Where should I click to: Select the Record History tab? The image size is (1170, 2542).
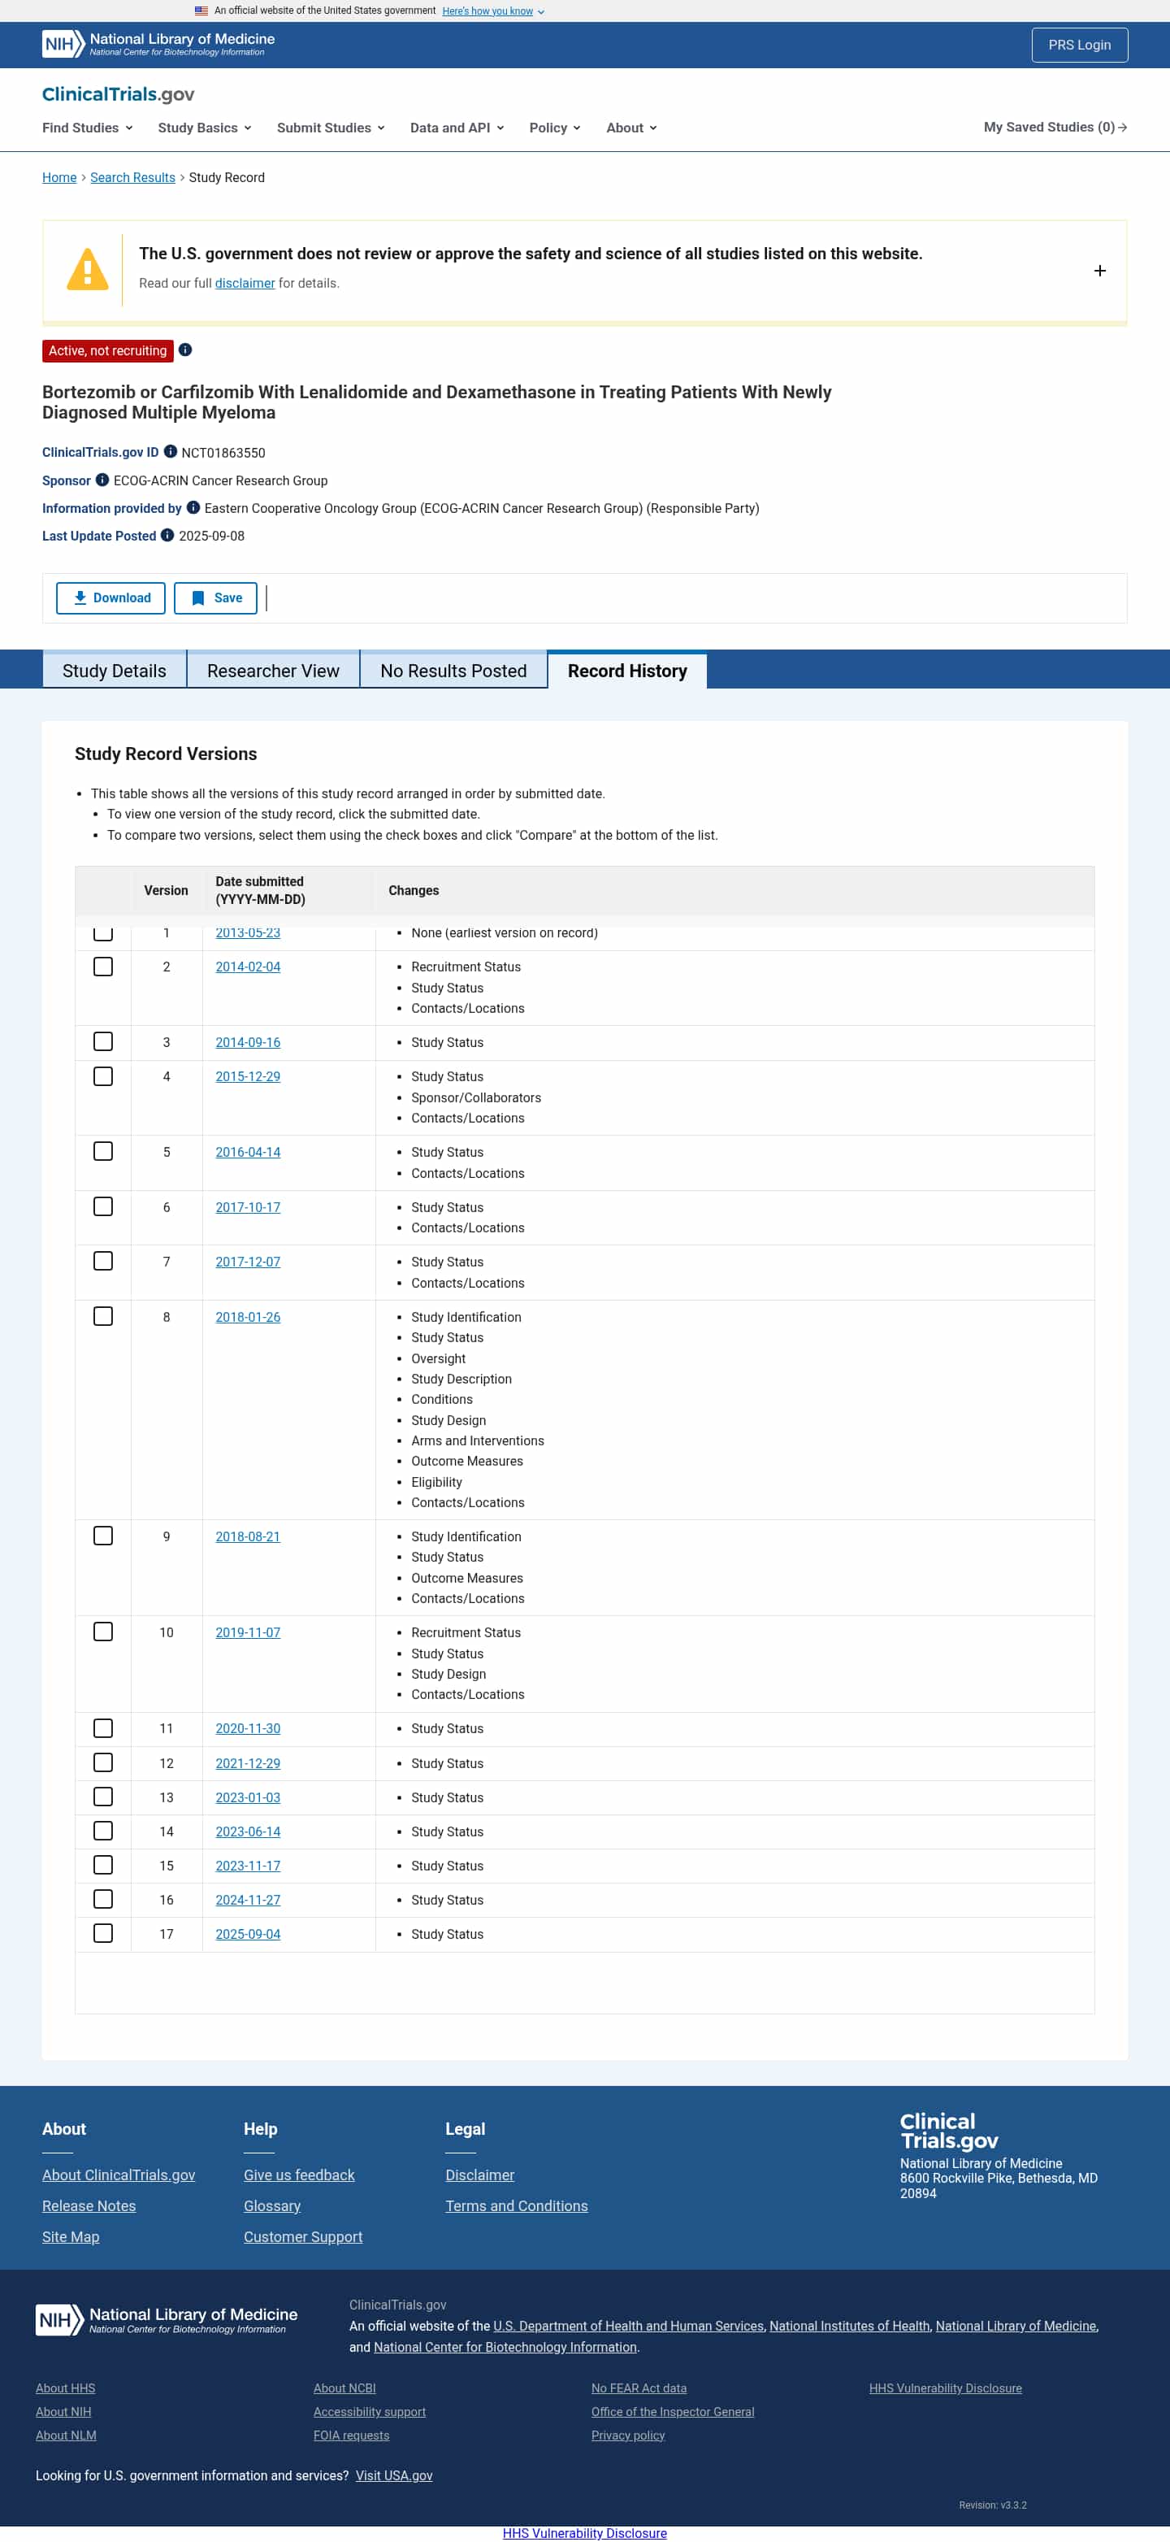coord(627,671)
